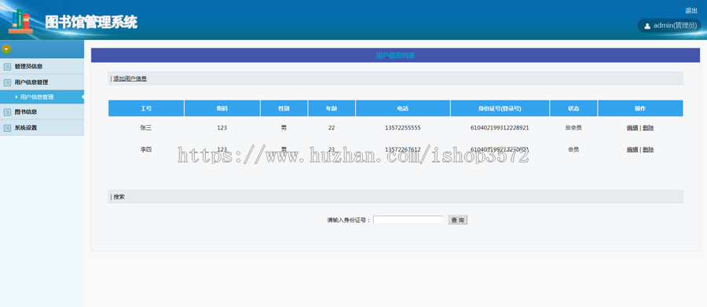Click the 状态 column header
This screenshot has height=307, width=707.
tap(573, 108)
